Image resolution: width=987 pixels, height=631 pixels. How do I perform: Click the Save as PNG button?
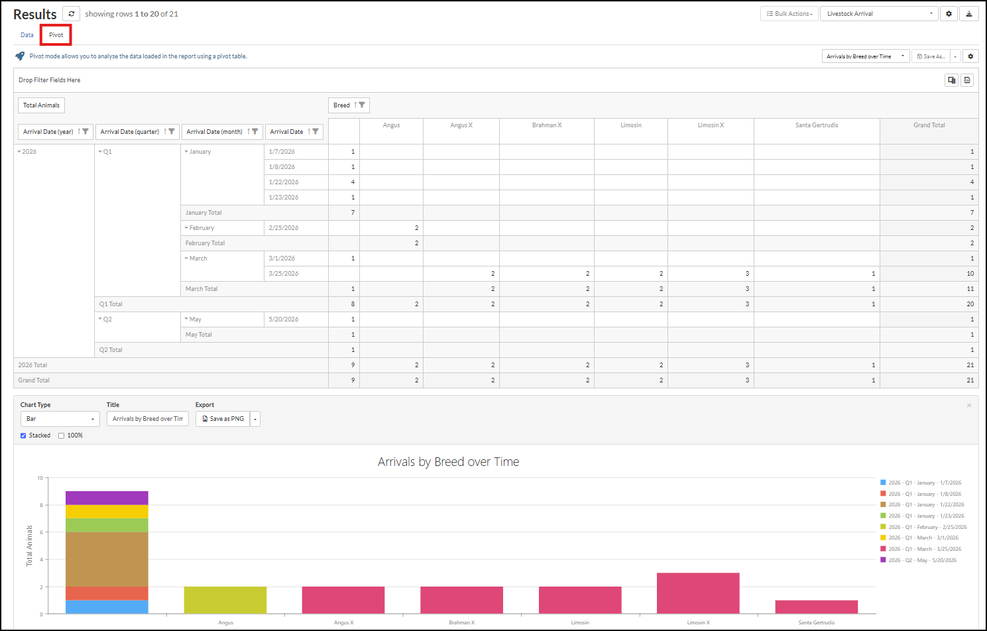click(223, 419)
